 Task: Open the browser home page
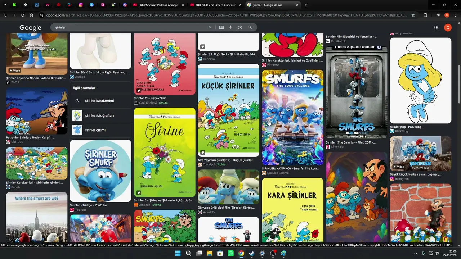[x=31, y=15]
